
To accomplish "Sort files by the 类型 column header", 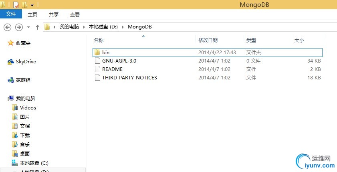I will coord(251,40).
